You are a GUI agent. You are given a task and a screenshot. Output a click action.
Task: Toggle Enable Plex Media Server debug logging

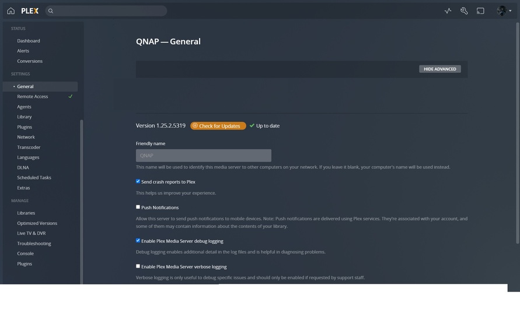tap(138, 241)
